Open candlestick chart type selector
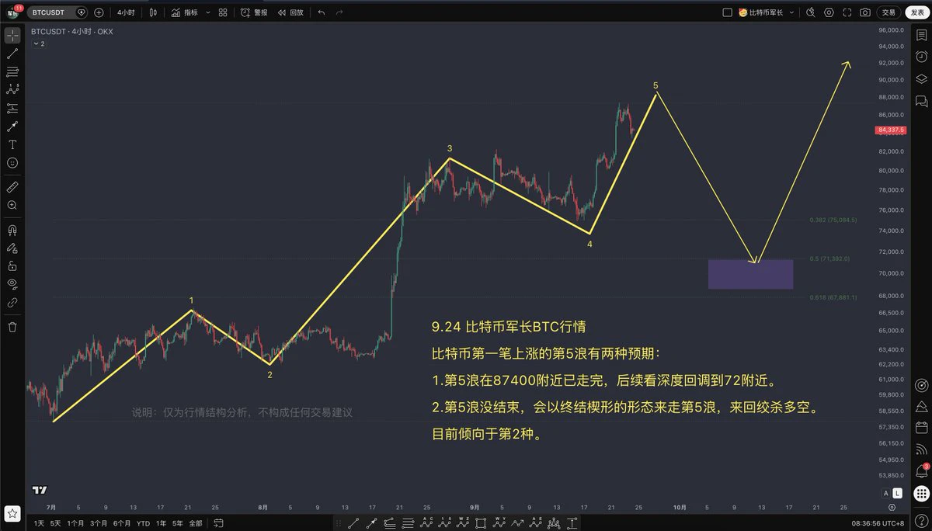The height and width of the screenshot is (531, 932). click(153, 12)
